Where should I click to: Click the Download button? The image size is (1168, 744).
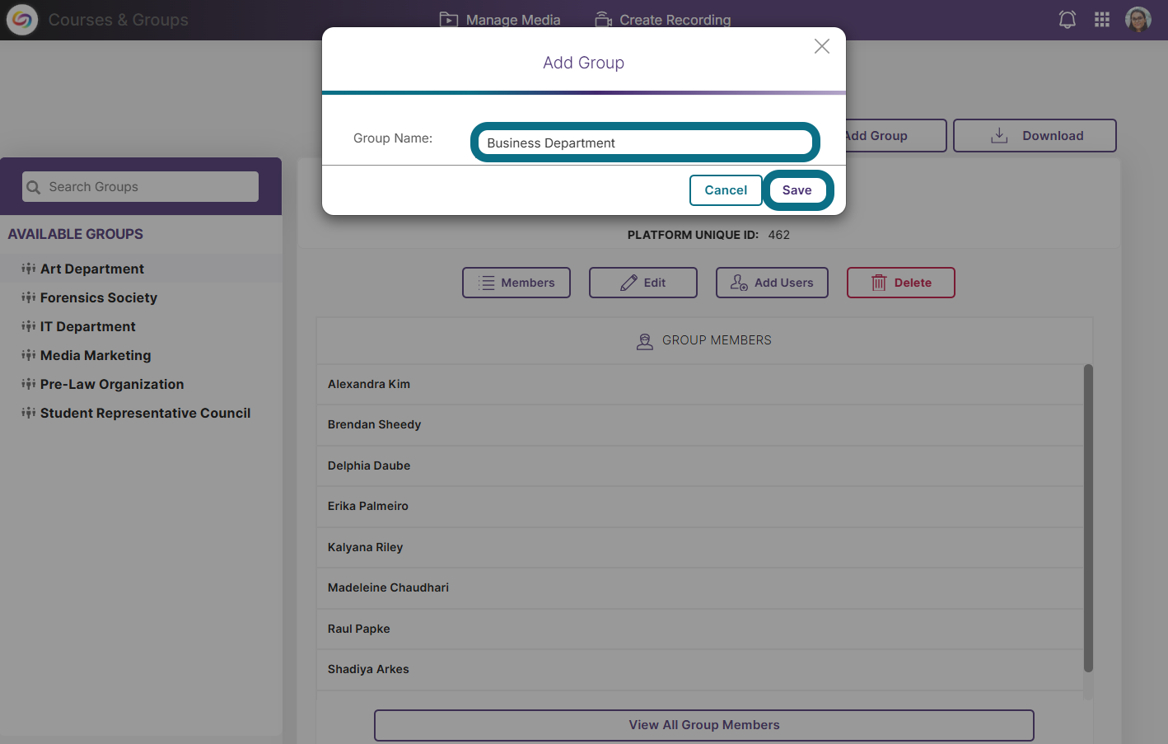click(x=1035, y=136)
